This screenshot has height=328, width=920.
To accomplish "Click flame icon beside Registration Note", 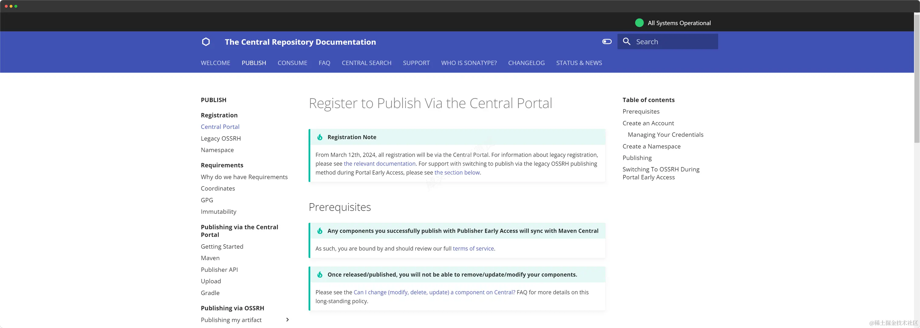I will coord(320,137).
